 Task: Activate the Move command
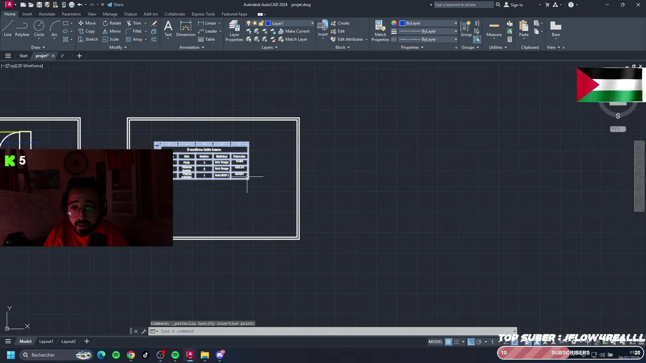click(86, 23)
